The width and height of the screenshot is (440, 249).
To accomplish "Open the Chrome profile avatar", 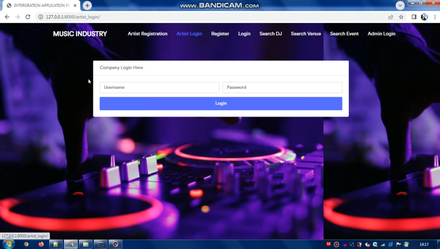I will (424, 17).
